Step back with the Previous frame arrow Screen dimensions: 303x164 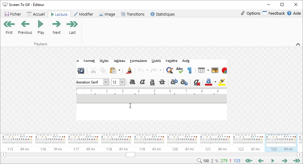pyautogui.click(x=25, y=27)
